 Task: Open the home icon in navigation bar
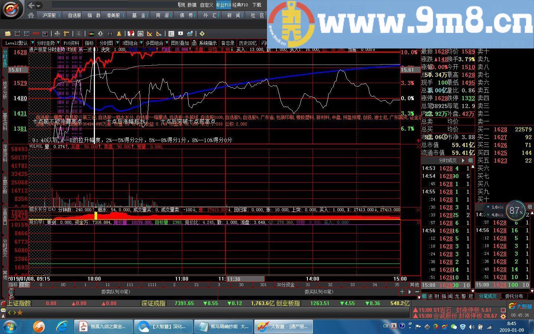click(x=31, y=15)
